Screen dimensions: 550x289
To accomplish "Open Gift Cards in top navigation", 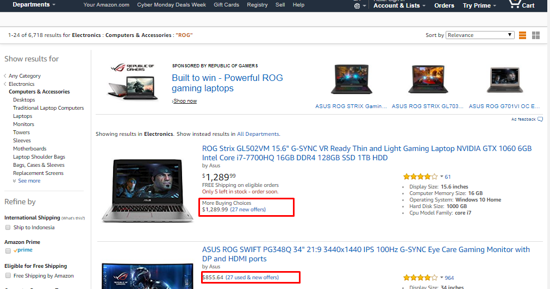I will click(226, 5).
